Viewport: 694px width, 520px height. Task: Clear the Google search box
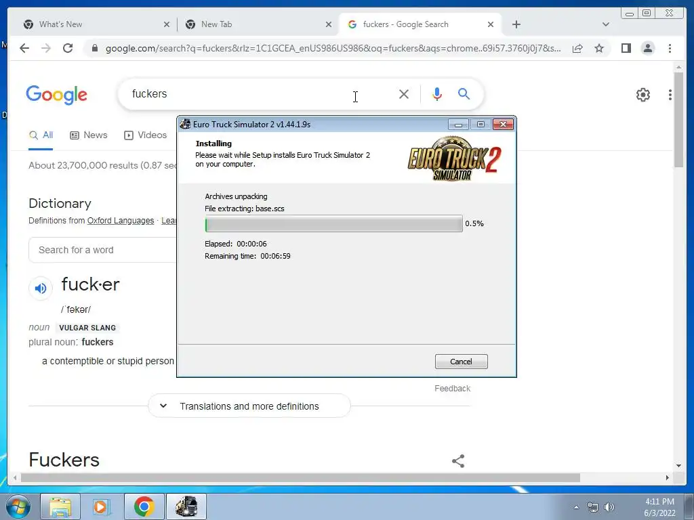coord(404,94)
